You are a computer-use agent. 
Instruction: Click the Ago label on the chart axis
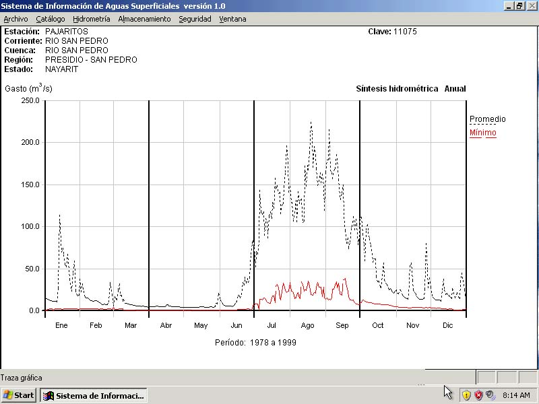pyautogui.click(x=307, y=326)
